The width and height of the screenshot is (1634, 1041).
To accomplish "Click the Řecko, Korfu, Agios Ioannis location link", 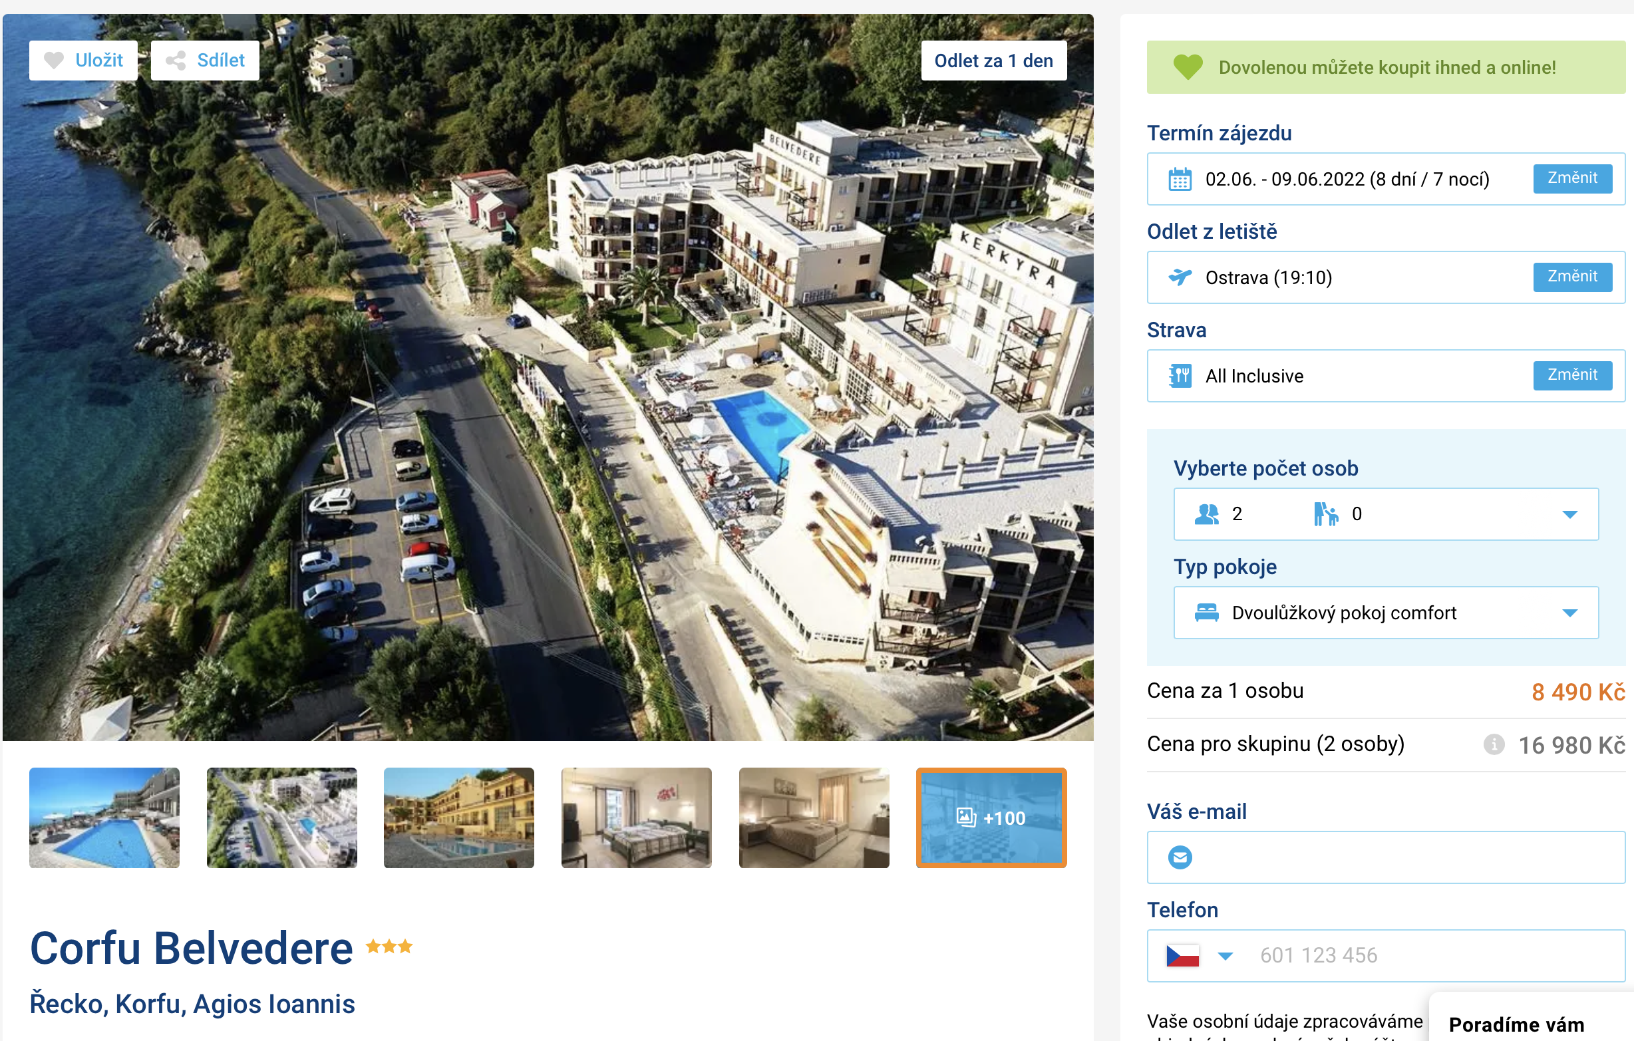I will click(x=192, y=1004).
